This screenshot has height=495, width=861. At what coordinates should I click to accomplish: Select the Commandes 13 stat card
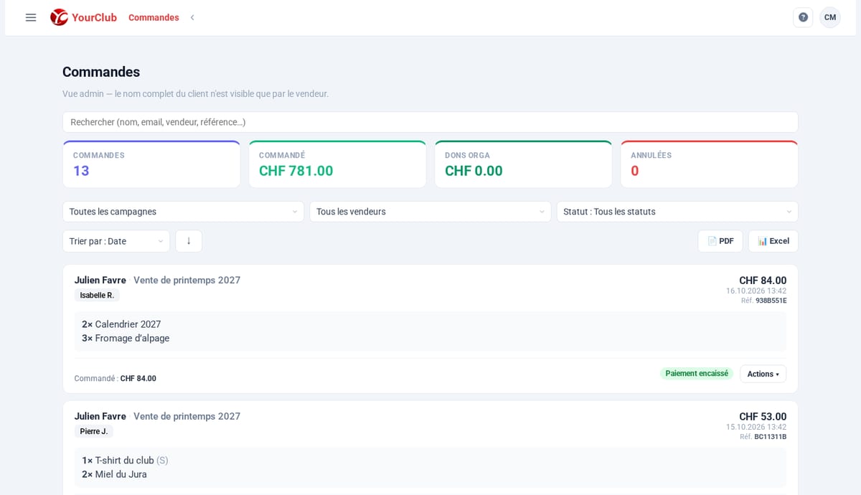151,164
